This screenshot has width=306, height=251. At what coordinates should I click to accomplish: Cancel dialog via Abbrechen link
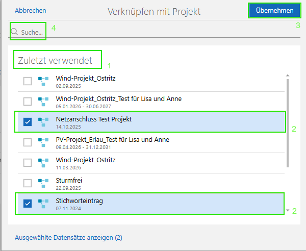pos(31,10)
